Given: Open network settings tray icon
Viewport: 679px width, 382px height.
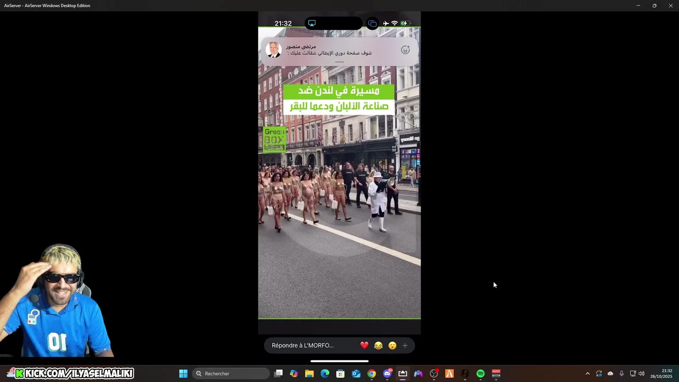Looking at the screenshot, I should tap(632, 374).
